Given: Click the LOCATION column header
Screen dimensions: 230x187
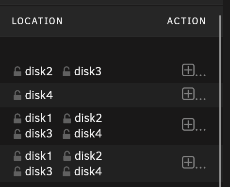Looking at the screenshot, I should (x=37, y=21).
